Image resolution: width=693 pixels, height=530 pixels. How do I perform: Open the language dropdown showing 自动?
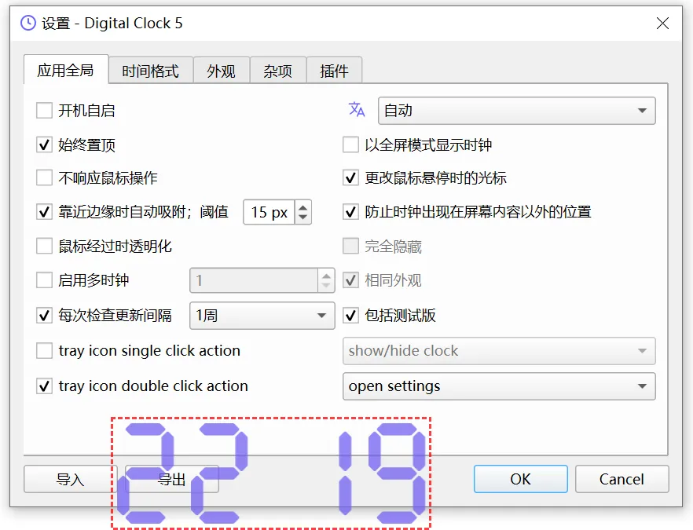[x=517, y=111]
